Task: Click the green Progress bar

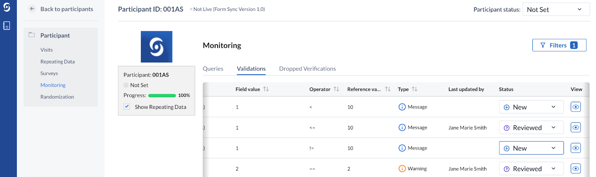Action: [x=162, y=95]
